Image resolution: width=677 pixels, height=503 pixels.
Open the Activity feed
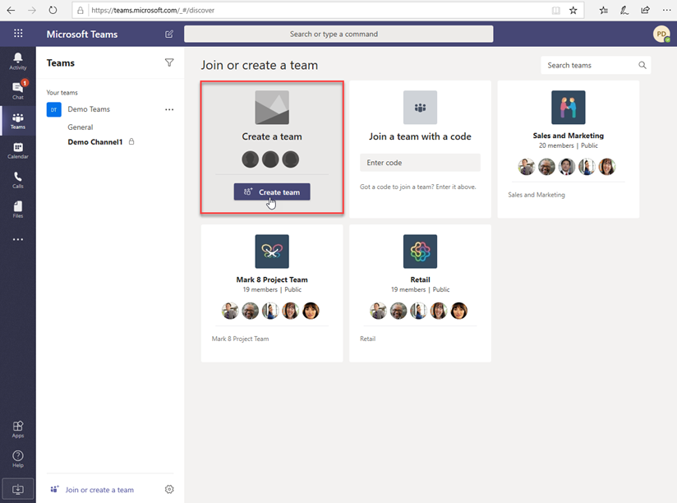coord(18,61)
